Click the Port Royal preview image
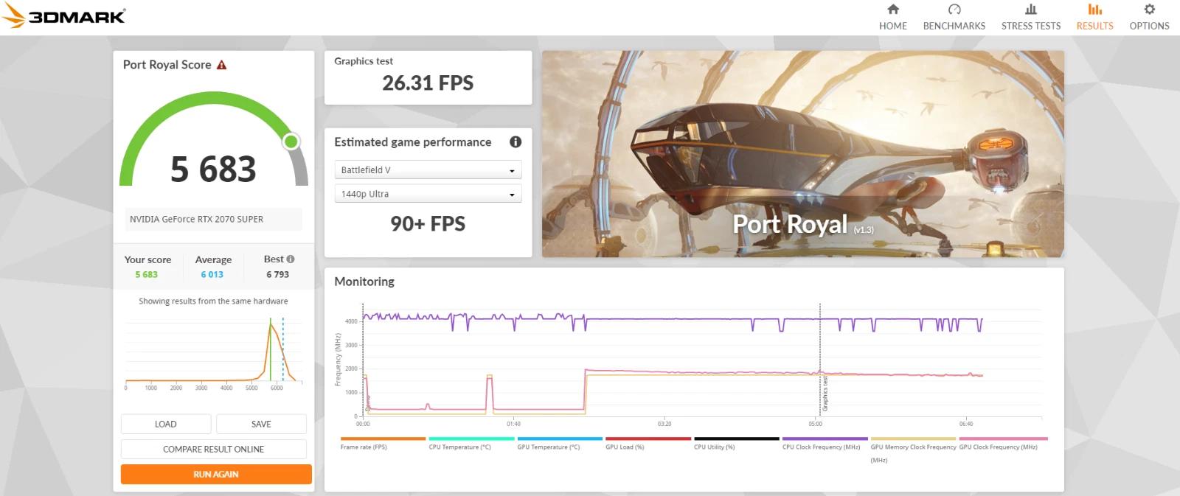Image resolution: width=1180 pixels, height=496 pixels. point(802,154)
